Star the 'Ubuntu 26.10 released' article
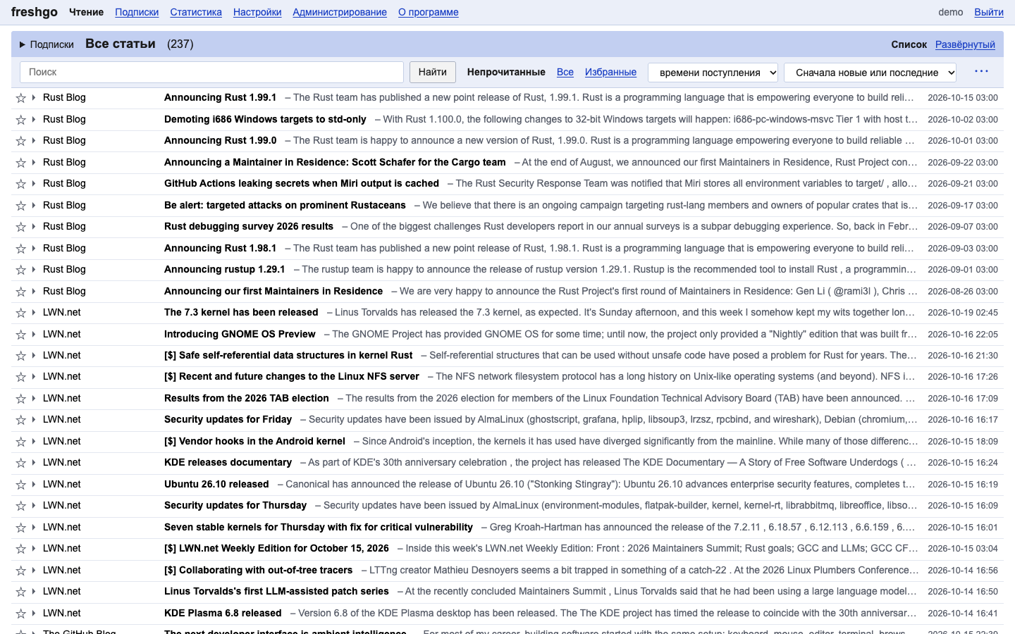This screenshot has height=634, width=1015. click(21, 485)
